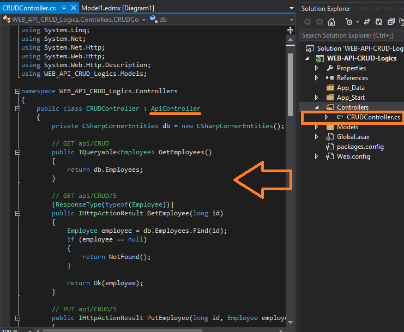The width and height of the screenshot is (404, 332).
Task: Expand the Models folder
Action: click(316, 127)
